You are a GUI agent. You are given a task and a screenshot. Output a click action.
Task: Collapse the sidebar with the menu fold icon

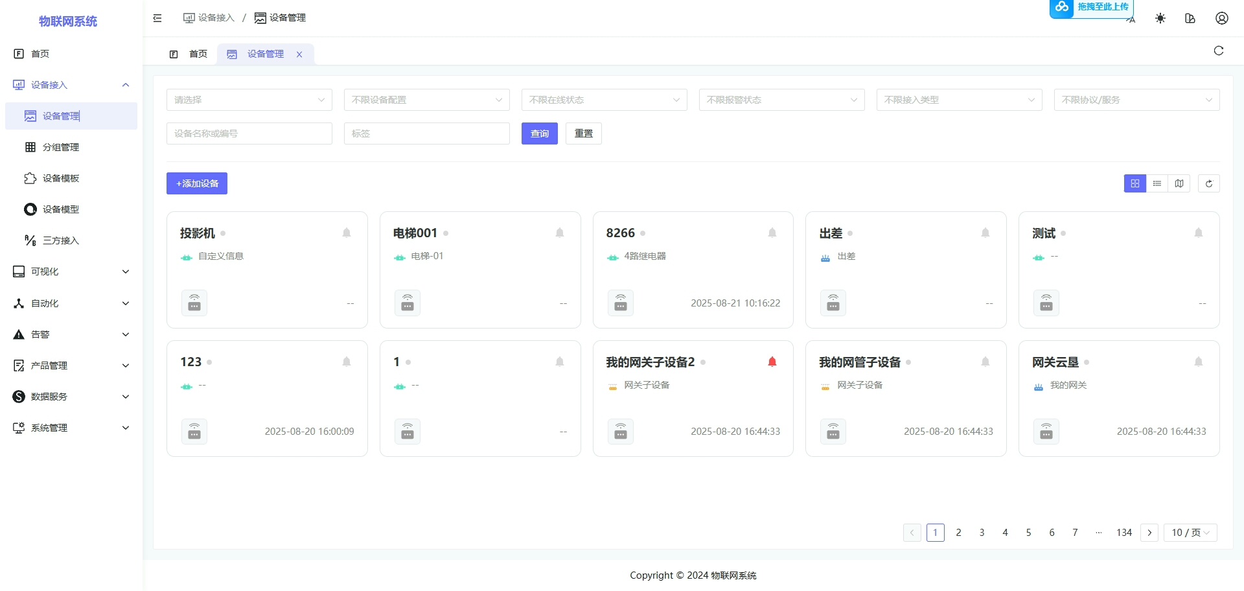click(157, 18)
